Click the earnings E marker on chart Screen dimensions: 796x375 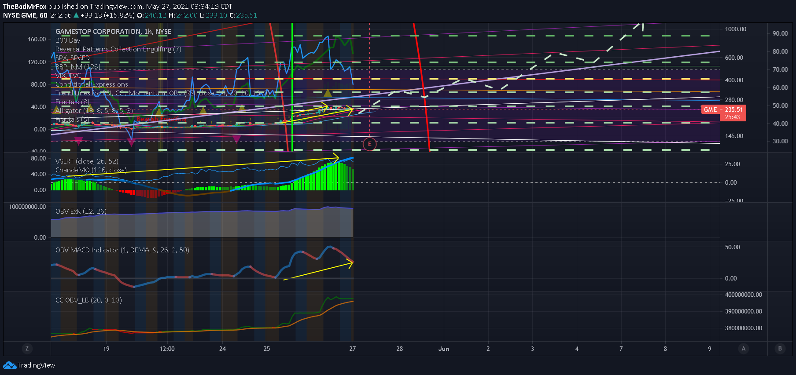[x=369, y=144]
